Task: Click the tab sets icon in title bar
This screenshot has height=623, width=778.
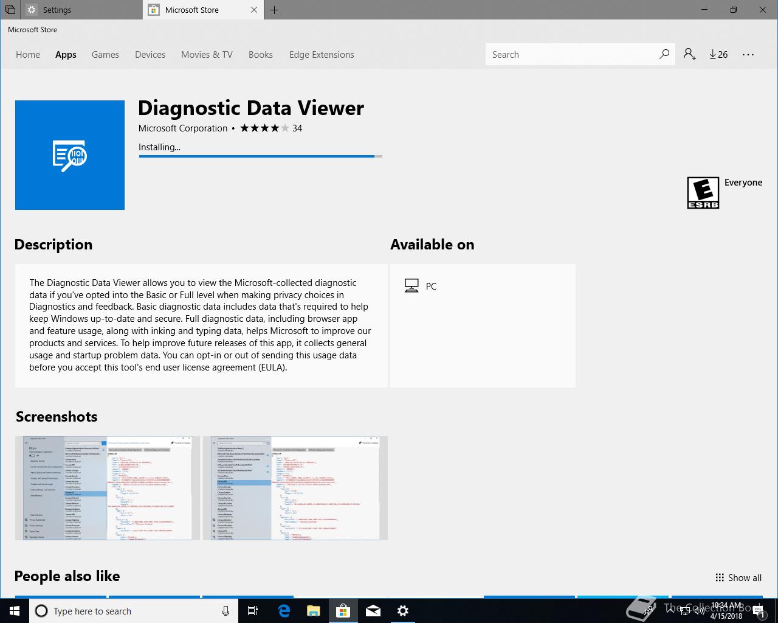Action: tap(10, 10)
